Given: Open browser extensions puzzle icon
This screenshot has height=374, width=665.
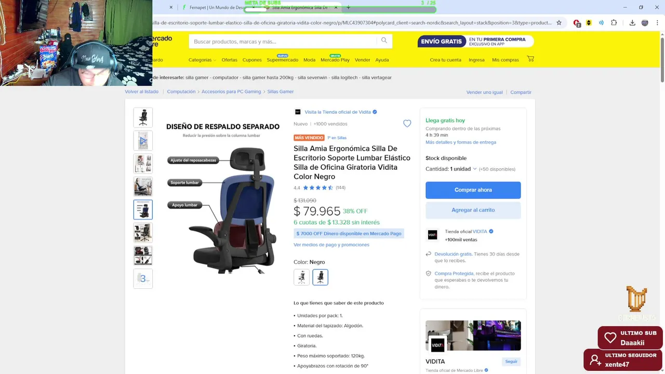Looking at the screenshot, I should 614,23.
